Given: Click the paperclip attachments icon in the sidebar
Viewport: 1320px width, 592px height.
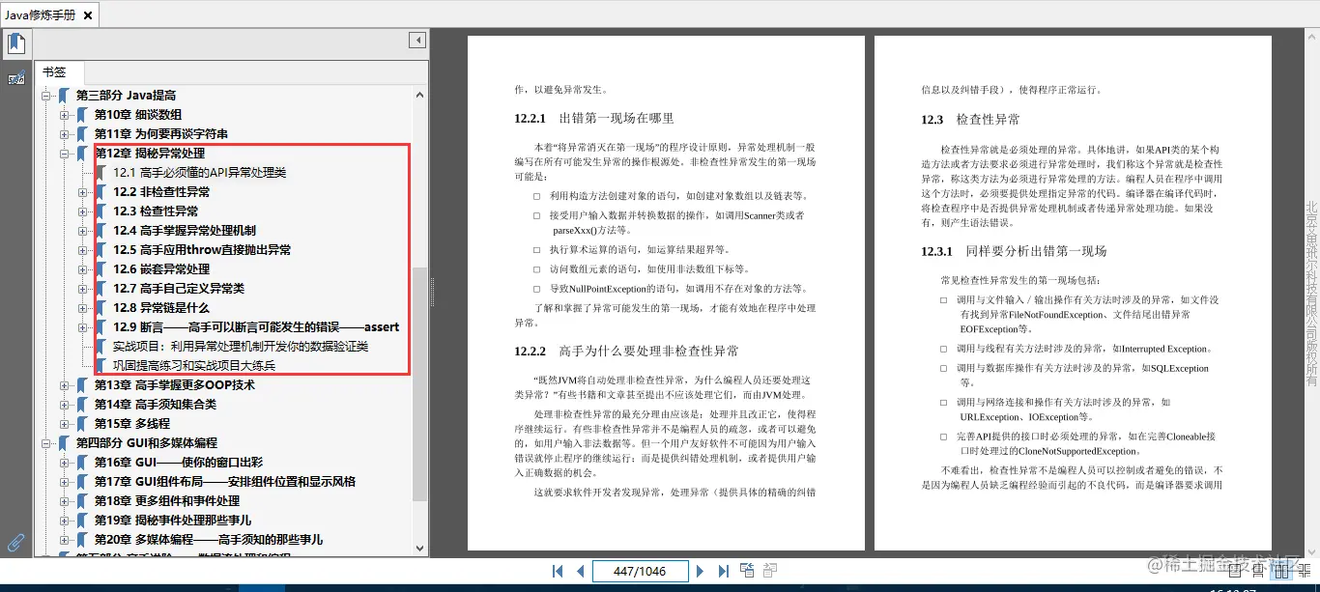Looking at the screenshot, I should point(14,542).
